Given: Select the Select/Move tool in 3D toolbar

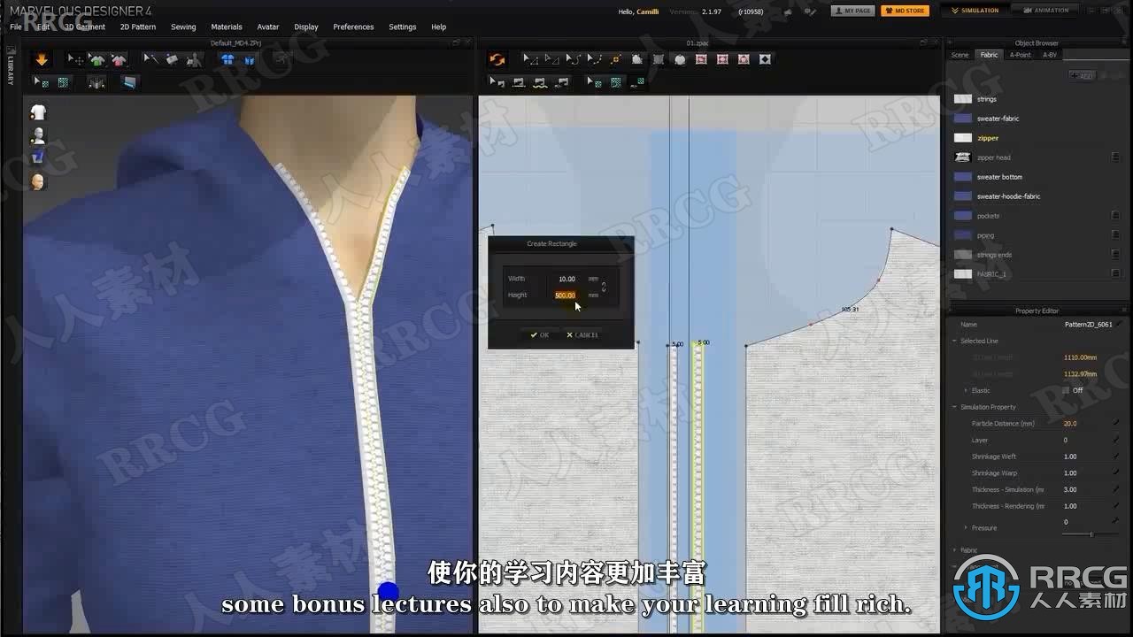Looking at the screenshot, I should tap(76, 59).
